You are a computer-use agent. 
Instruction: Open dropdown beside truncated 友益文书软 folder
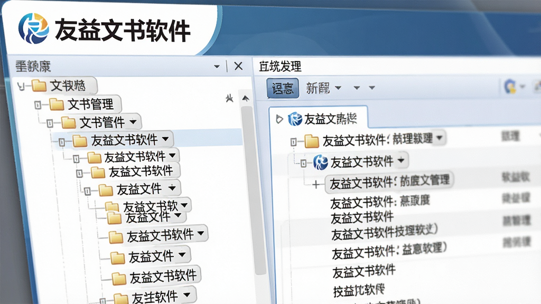(184, 205)
